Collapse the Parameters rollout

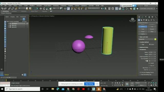pos(143,50)
